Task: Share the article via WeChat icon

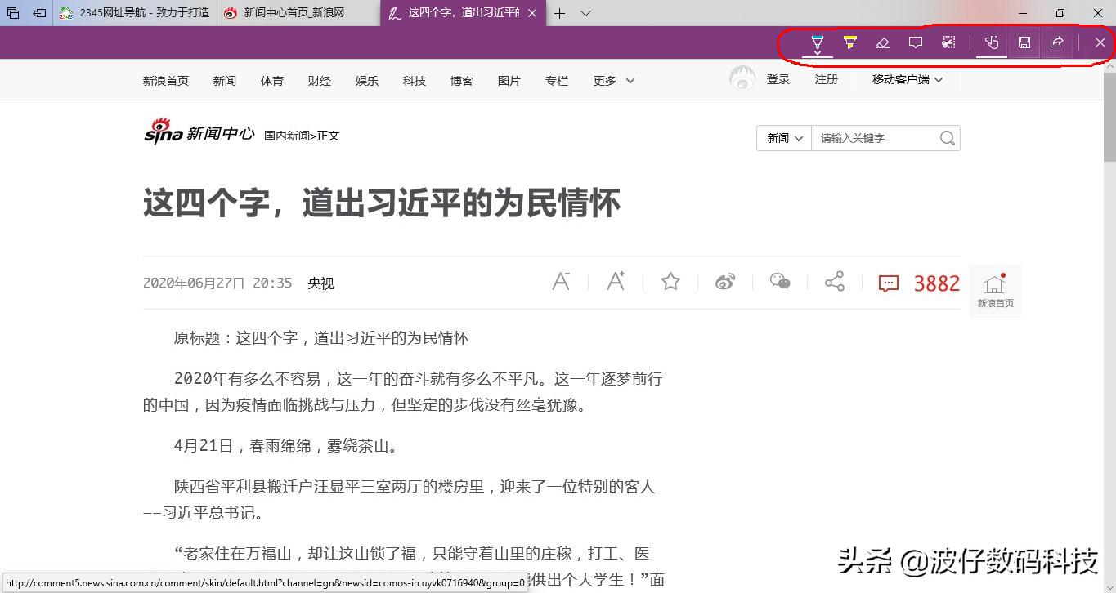Action: pos(779,281)
